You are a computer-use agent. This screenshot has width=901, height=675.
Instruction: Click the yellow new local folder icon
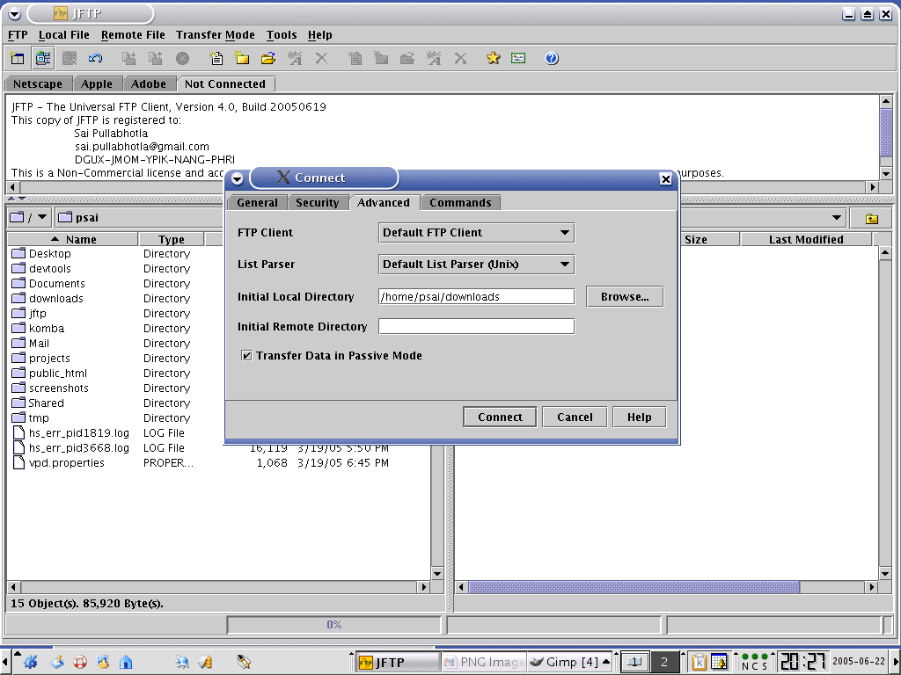[242, 58]
